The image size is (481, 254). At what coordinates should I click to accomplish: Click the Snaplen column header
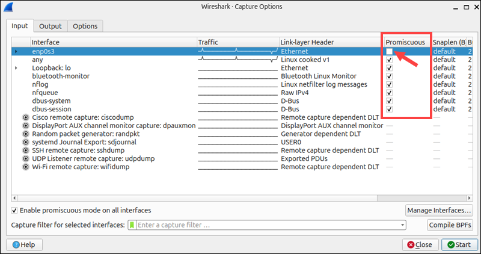coord(449,42)
